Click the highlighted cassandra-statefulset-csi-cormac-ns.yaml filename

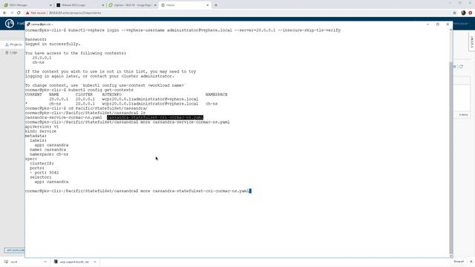tap(155, 117)
